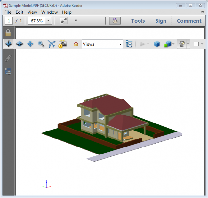Viewport: 208px width, 198px height.
Task: Click the page number input field
Action: point(9,21)
